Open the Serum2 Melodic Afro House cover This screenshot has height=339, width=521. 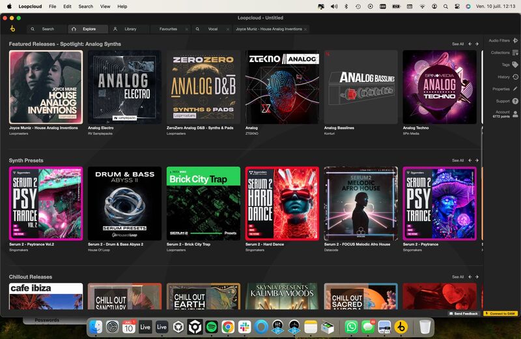[361, 203]
